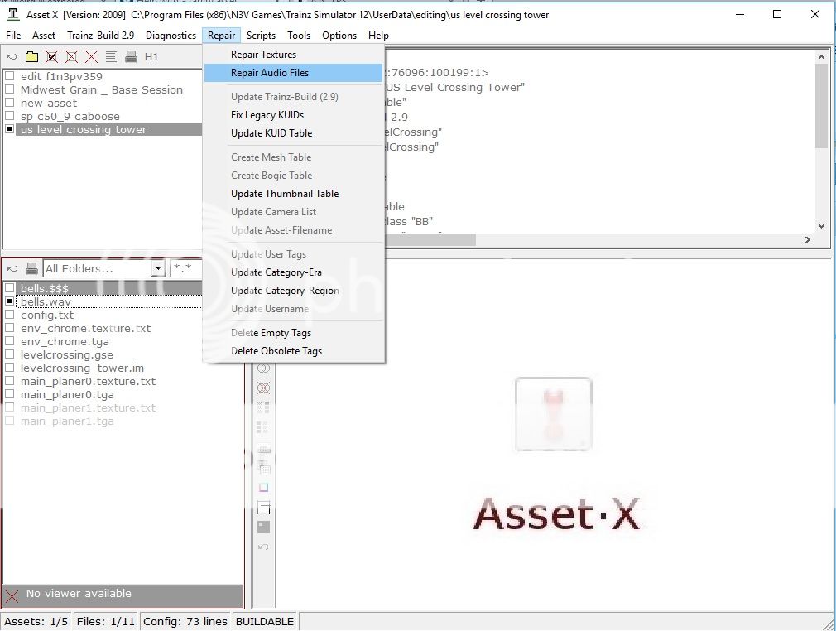This screenshot has height=631, width=836.
Task: Click the crossed empty-box icon in asset toolbar
Action: (x=71, y=56)
